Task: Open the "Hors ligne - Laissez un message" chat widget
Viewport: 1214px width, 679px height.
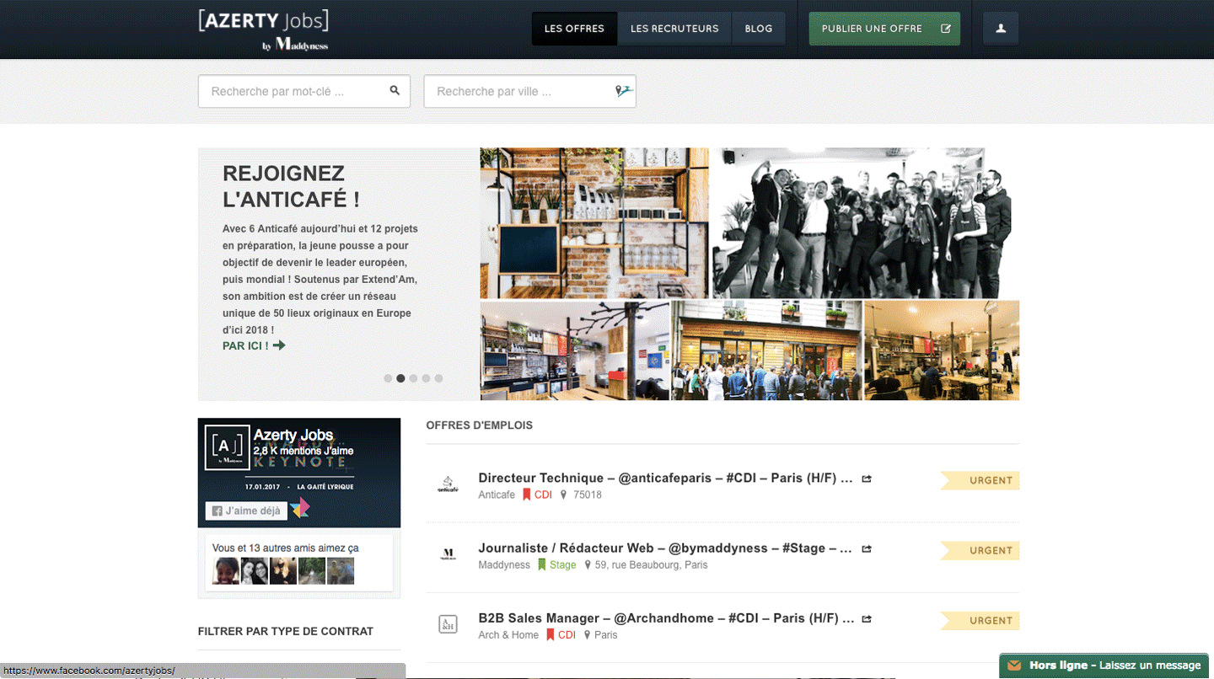Action: pyautogui.click(x=1106, y=666)
